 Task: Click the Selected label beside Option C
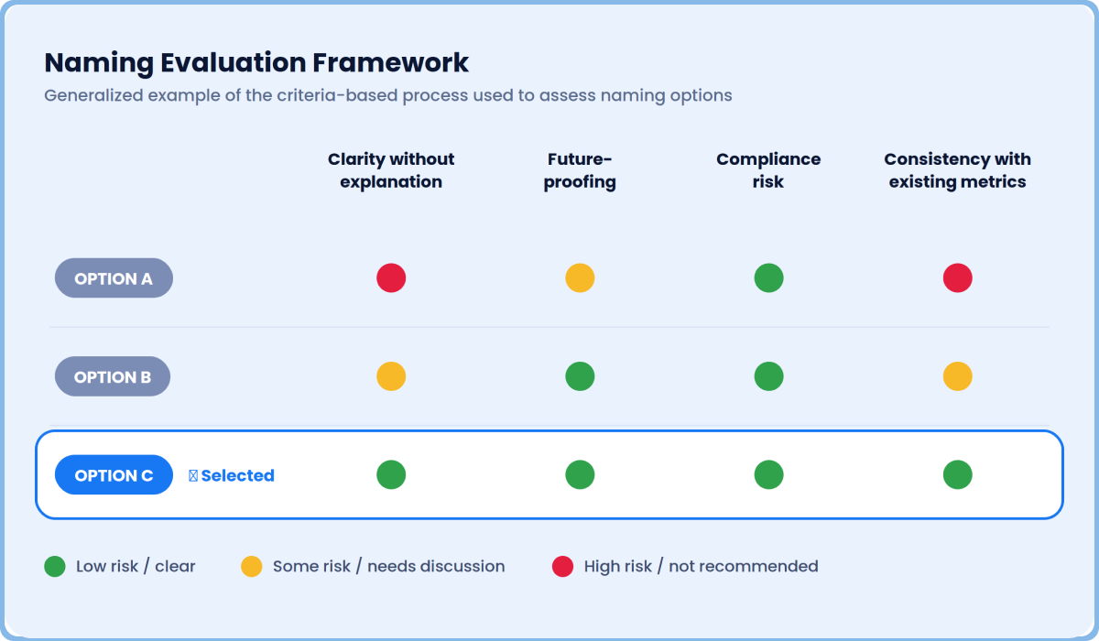coord(232,475)
